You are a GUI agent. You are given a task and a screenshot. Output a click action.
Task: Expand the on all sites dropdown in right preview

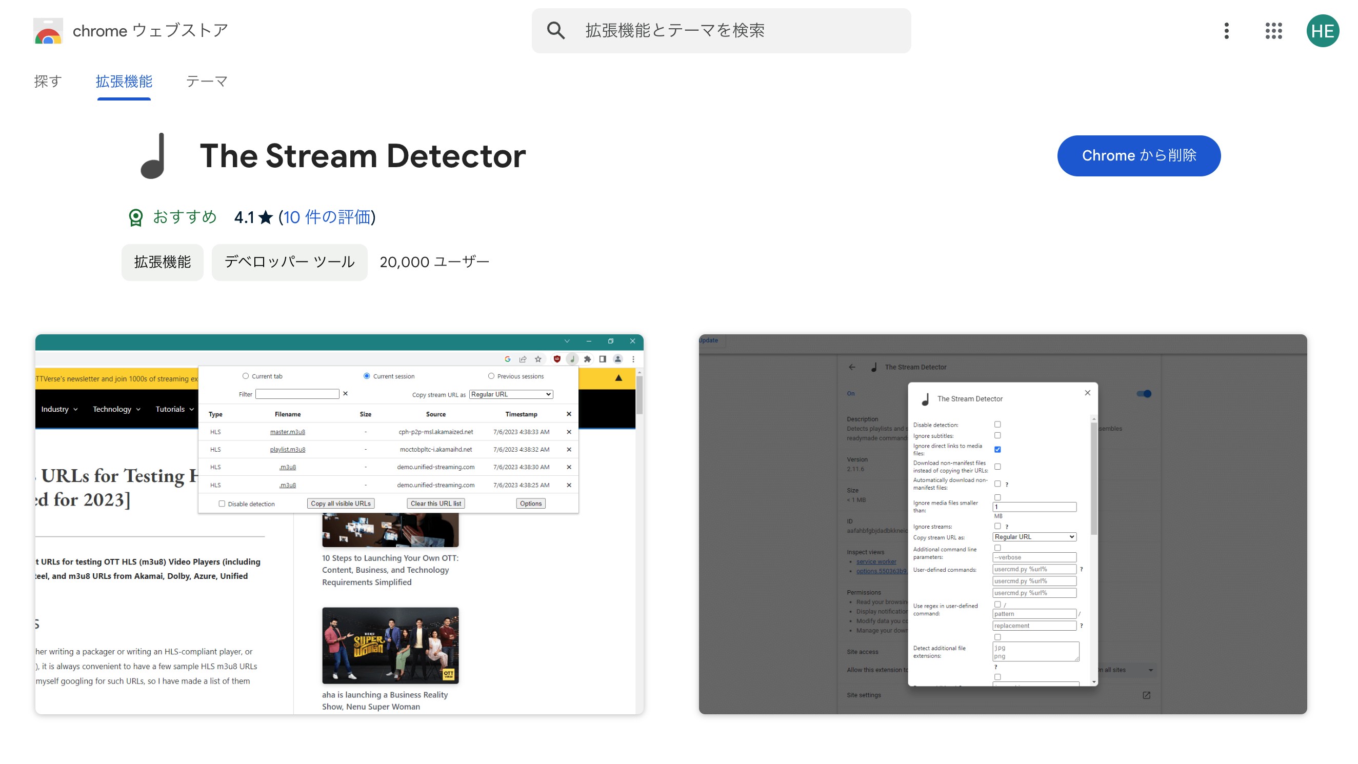pos(1126,670)
